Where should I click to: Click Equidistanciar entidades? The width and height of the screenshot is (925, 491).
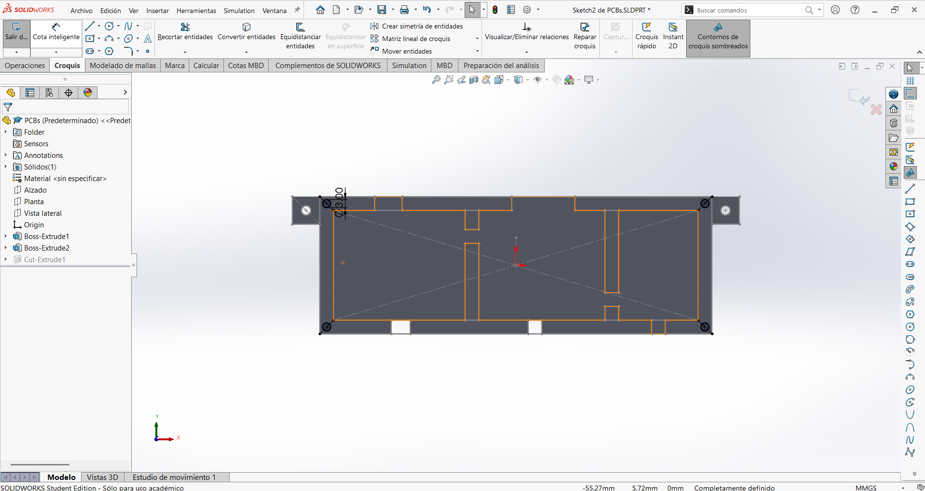click(300, 36)
